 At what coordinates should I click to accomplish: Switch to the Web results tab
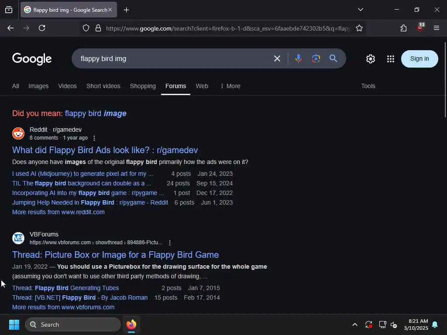(x=202, y=86)
